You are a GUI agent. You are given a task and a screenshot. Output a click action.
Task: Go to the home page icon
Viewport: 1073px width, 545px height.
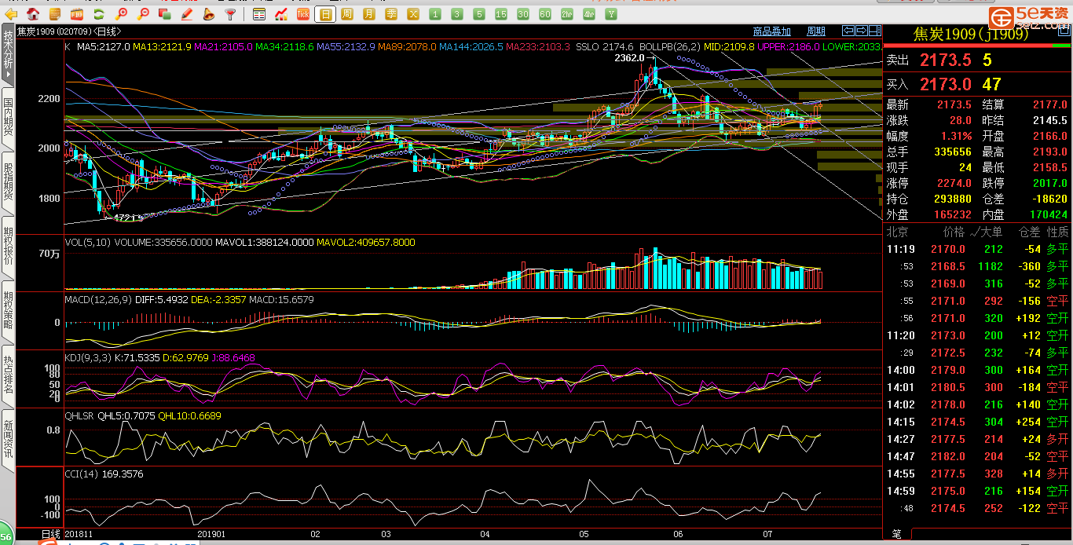(x=34, y=14)
